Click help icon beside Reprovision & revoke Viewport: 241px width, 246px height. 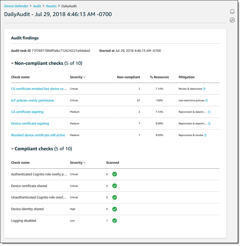tap(205, 135)
